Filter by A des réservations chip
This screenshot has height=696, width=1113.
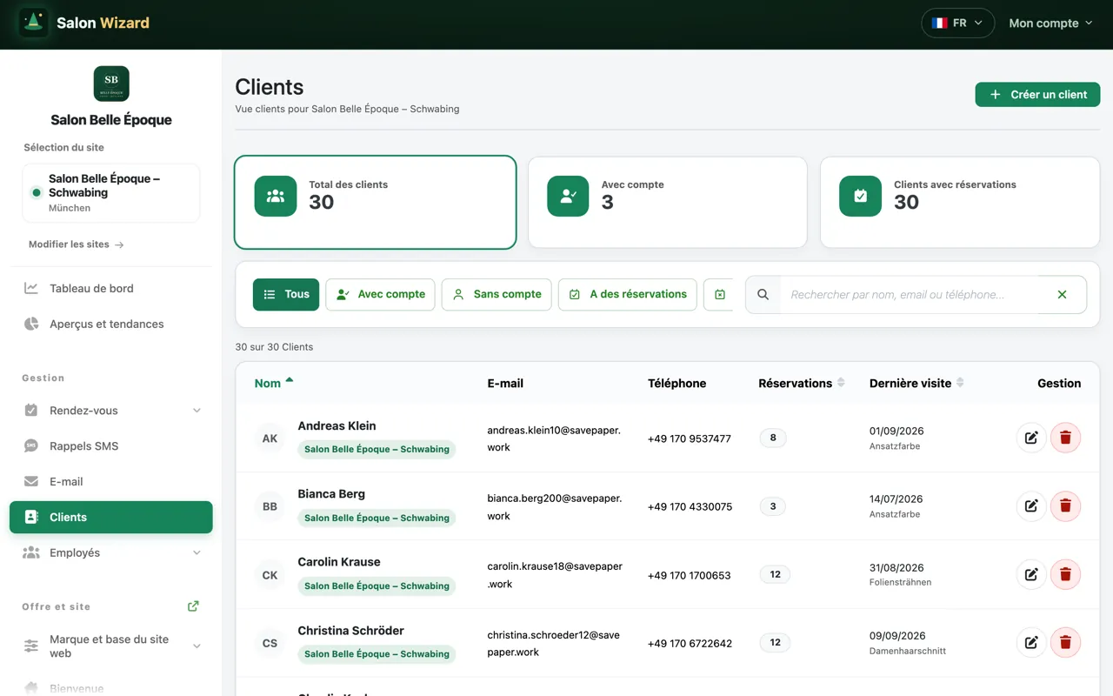point(628,294)
